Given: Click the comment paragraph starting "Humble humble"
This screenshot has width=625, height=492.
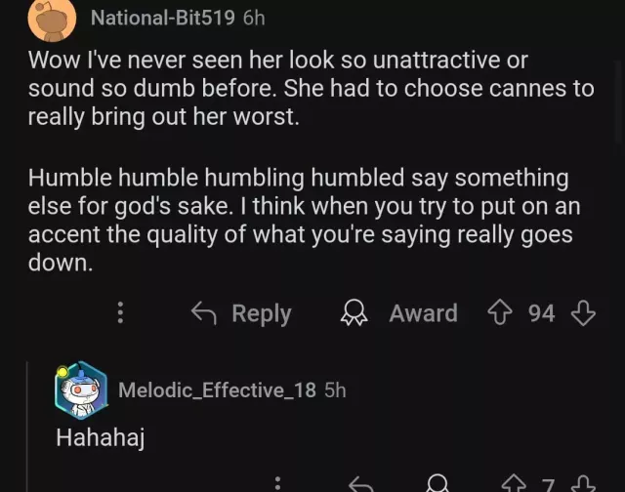Looking at the screenshot, I should point(298,222).
